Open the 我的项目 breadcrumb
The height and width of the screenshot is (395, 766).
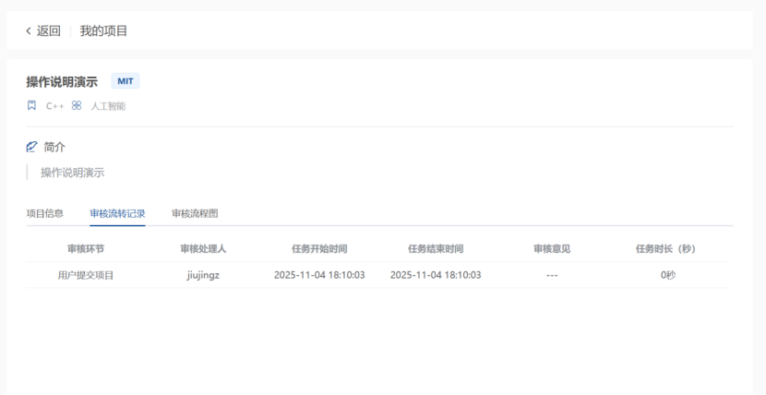[103, 31]
